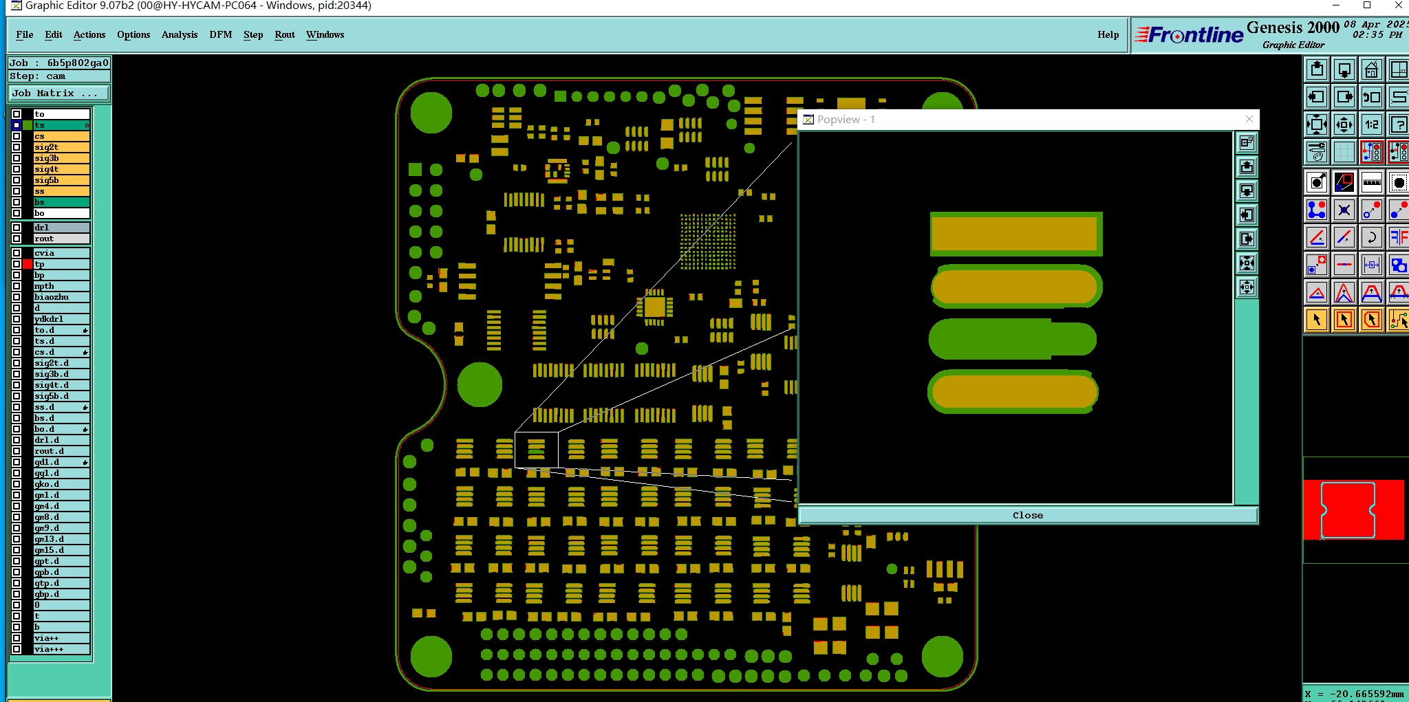
Task: Click the curved rotate arrow icon
Action: tap(1371, 237)
